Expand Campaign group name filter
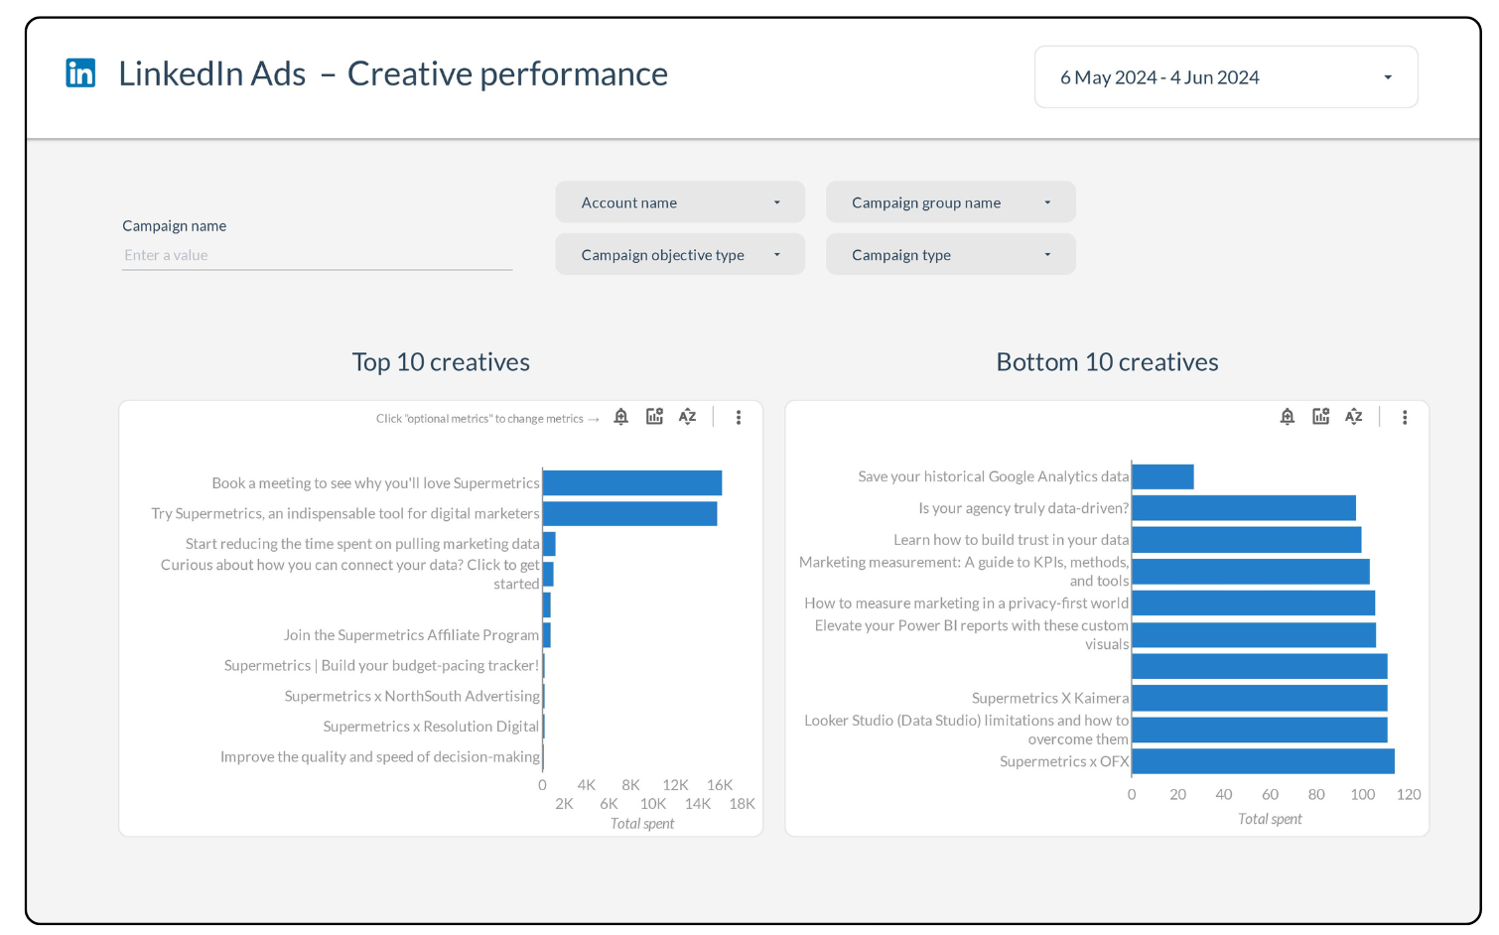 pyautogui.click(x=950, y=202)
